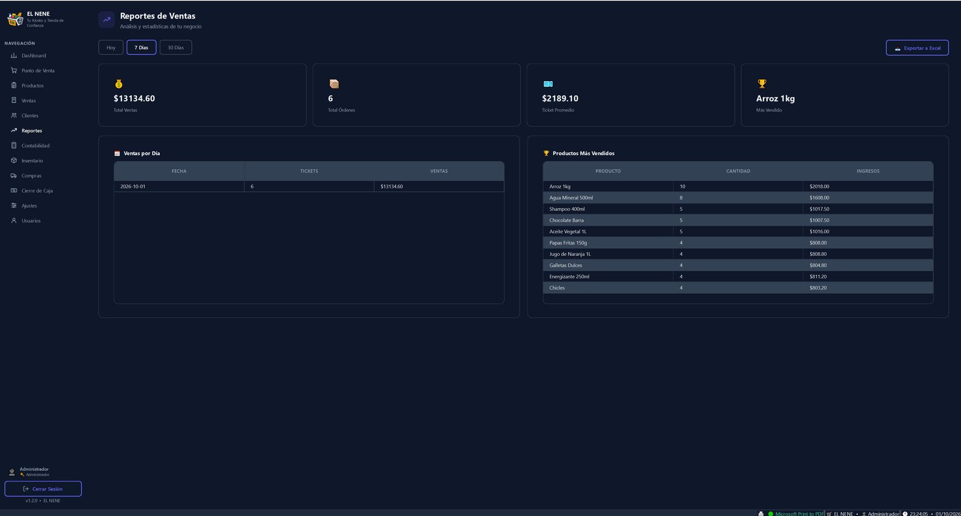Screen dimensions: 961x516
Task: Click the INGRESOS column header
Action: point(868,171)
